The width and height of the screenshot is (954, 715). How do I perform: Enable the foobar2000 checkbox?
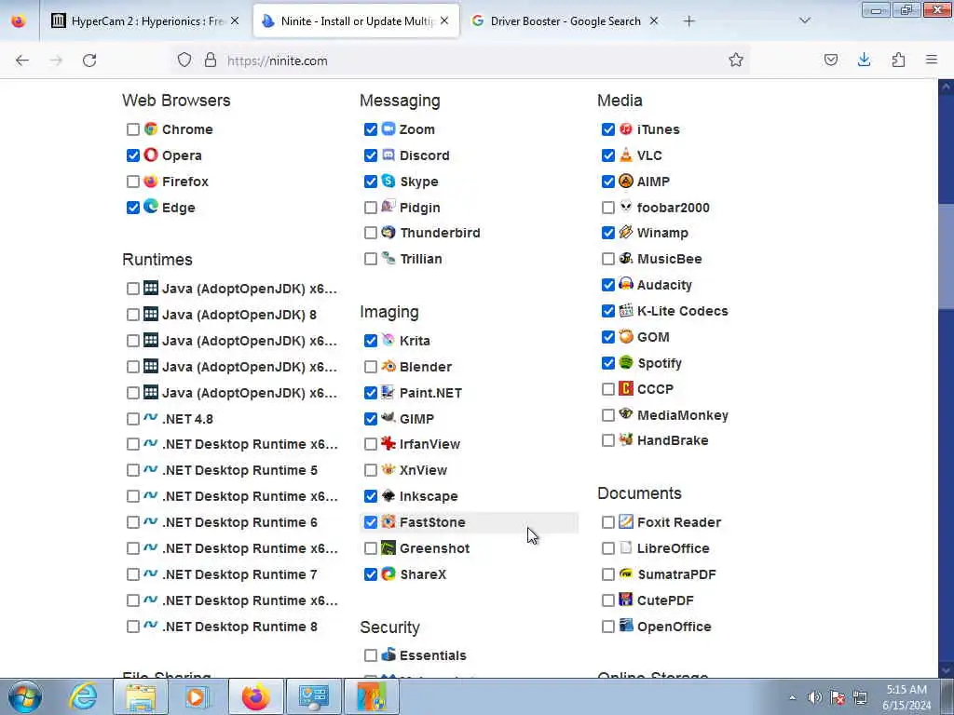(x=607, y=208)
